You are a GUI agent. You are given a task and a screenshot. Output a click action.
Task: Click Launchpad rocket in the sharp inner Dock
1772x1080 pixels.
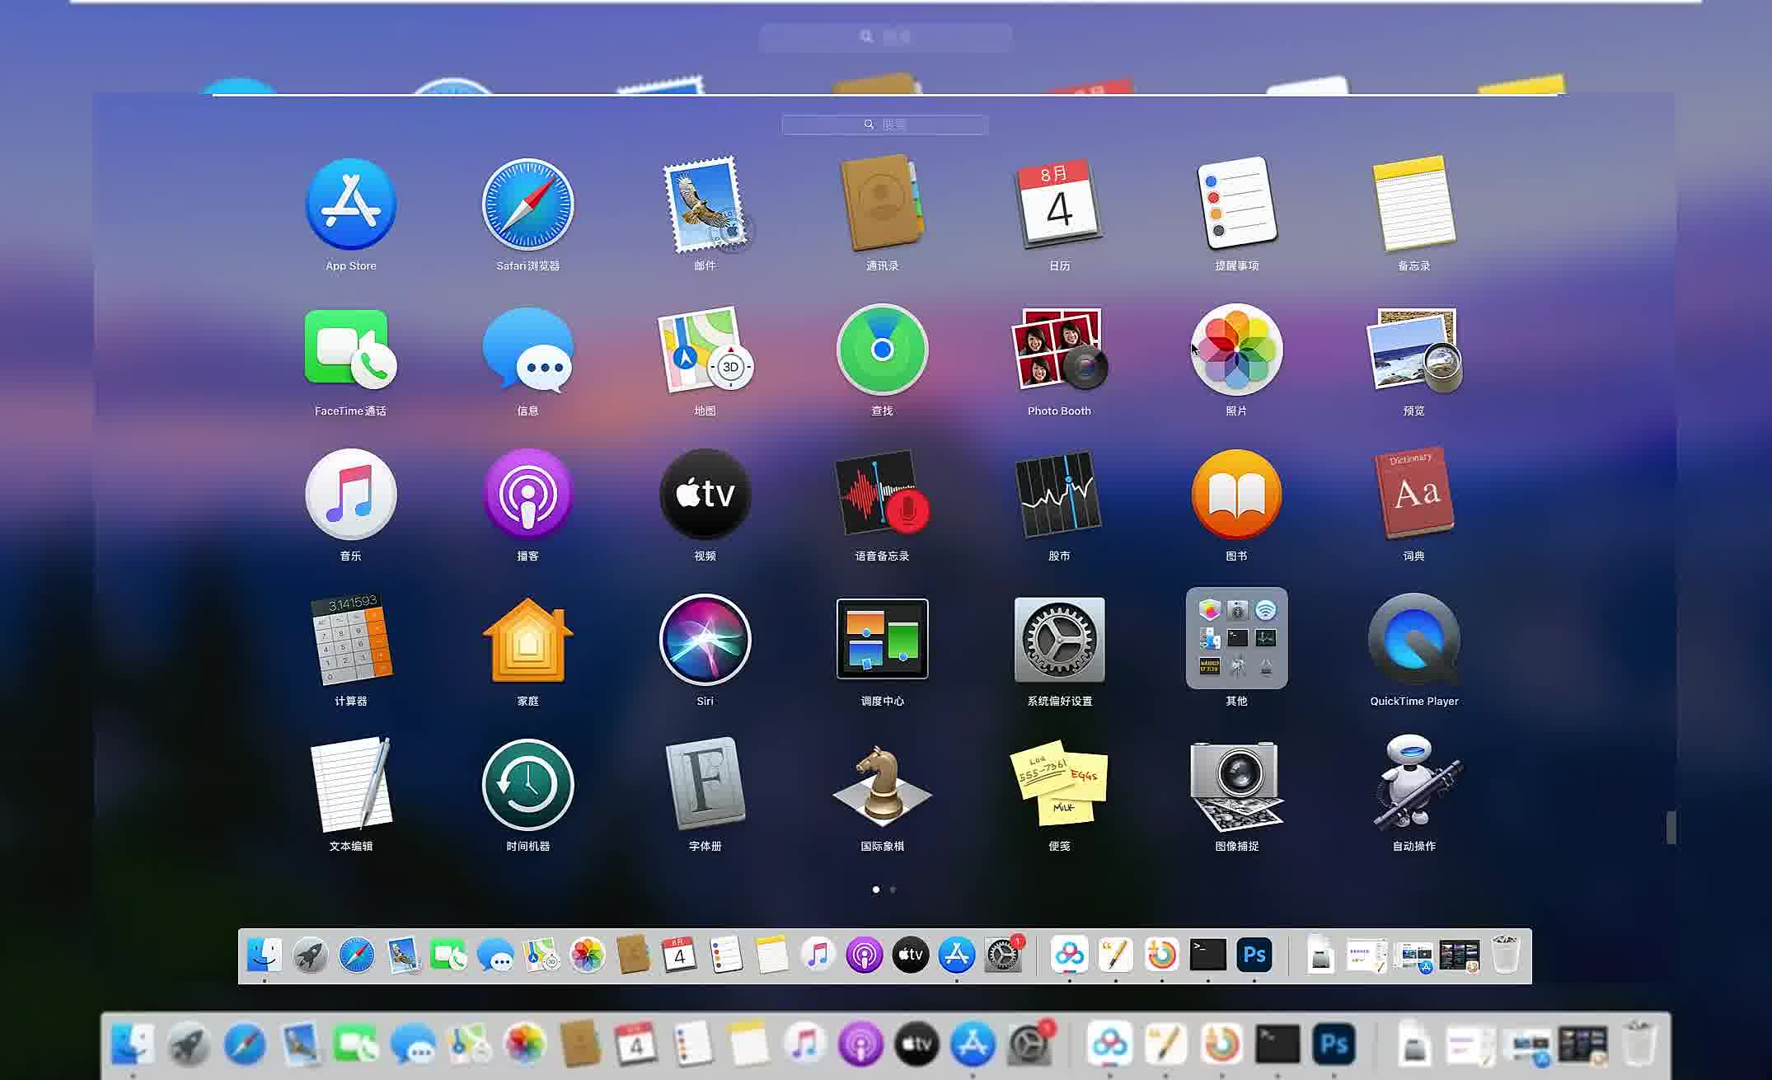(x=310, y=956)
